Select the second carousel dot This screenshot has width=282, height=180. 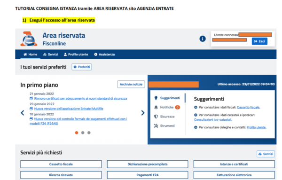click(83, 133)
